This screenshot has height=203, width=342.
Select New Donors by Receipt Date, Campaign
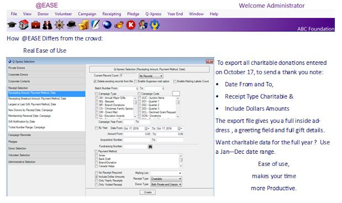coord(47,110)
